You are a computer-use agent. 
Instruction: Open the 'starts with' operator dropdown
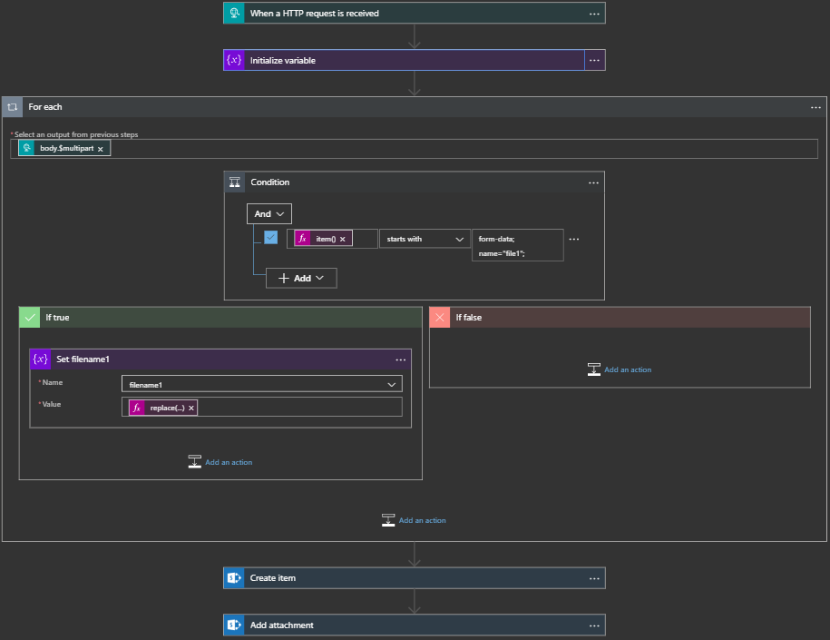(424, 239)
